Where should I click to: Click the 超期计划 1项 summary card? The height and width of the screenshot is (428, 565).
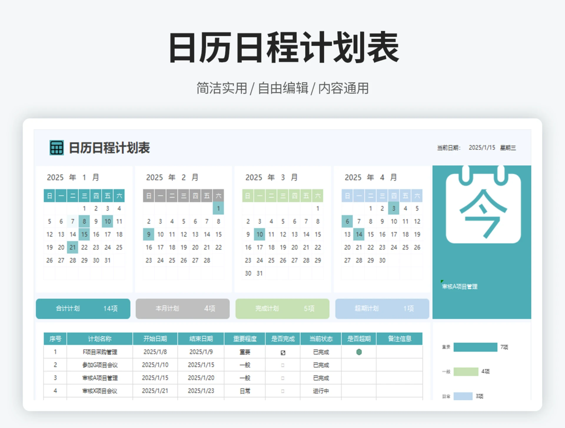coord(382,309)
